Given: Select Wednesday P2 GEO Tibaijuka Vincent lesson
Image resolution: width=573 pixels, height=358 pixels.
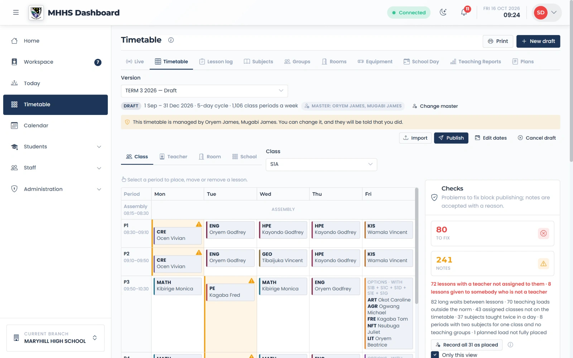Looking at the screenshot, I should click(283, 258).
